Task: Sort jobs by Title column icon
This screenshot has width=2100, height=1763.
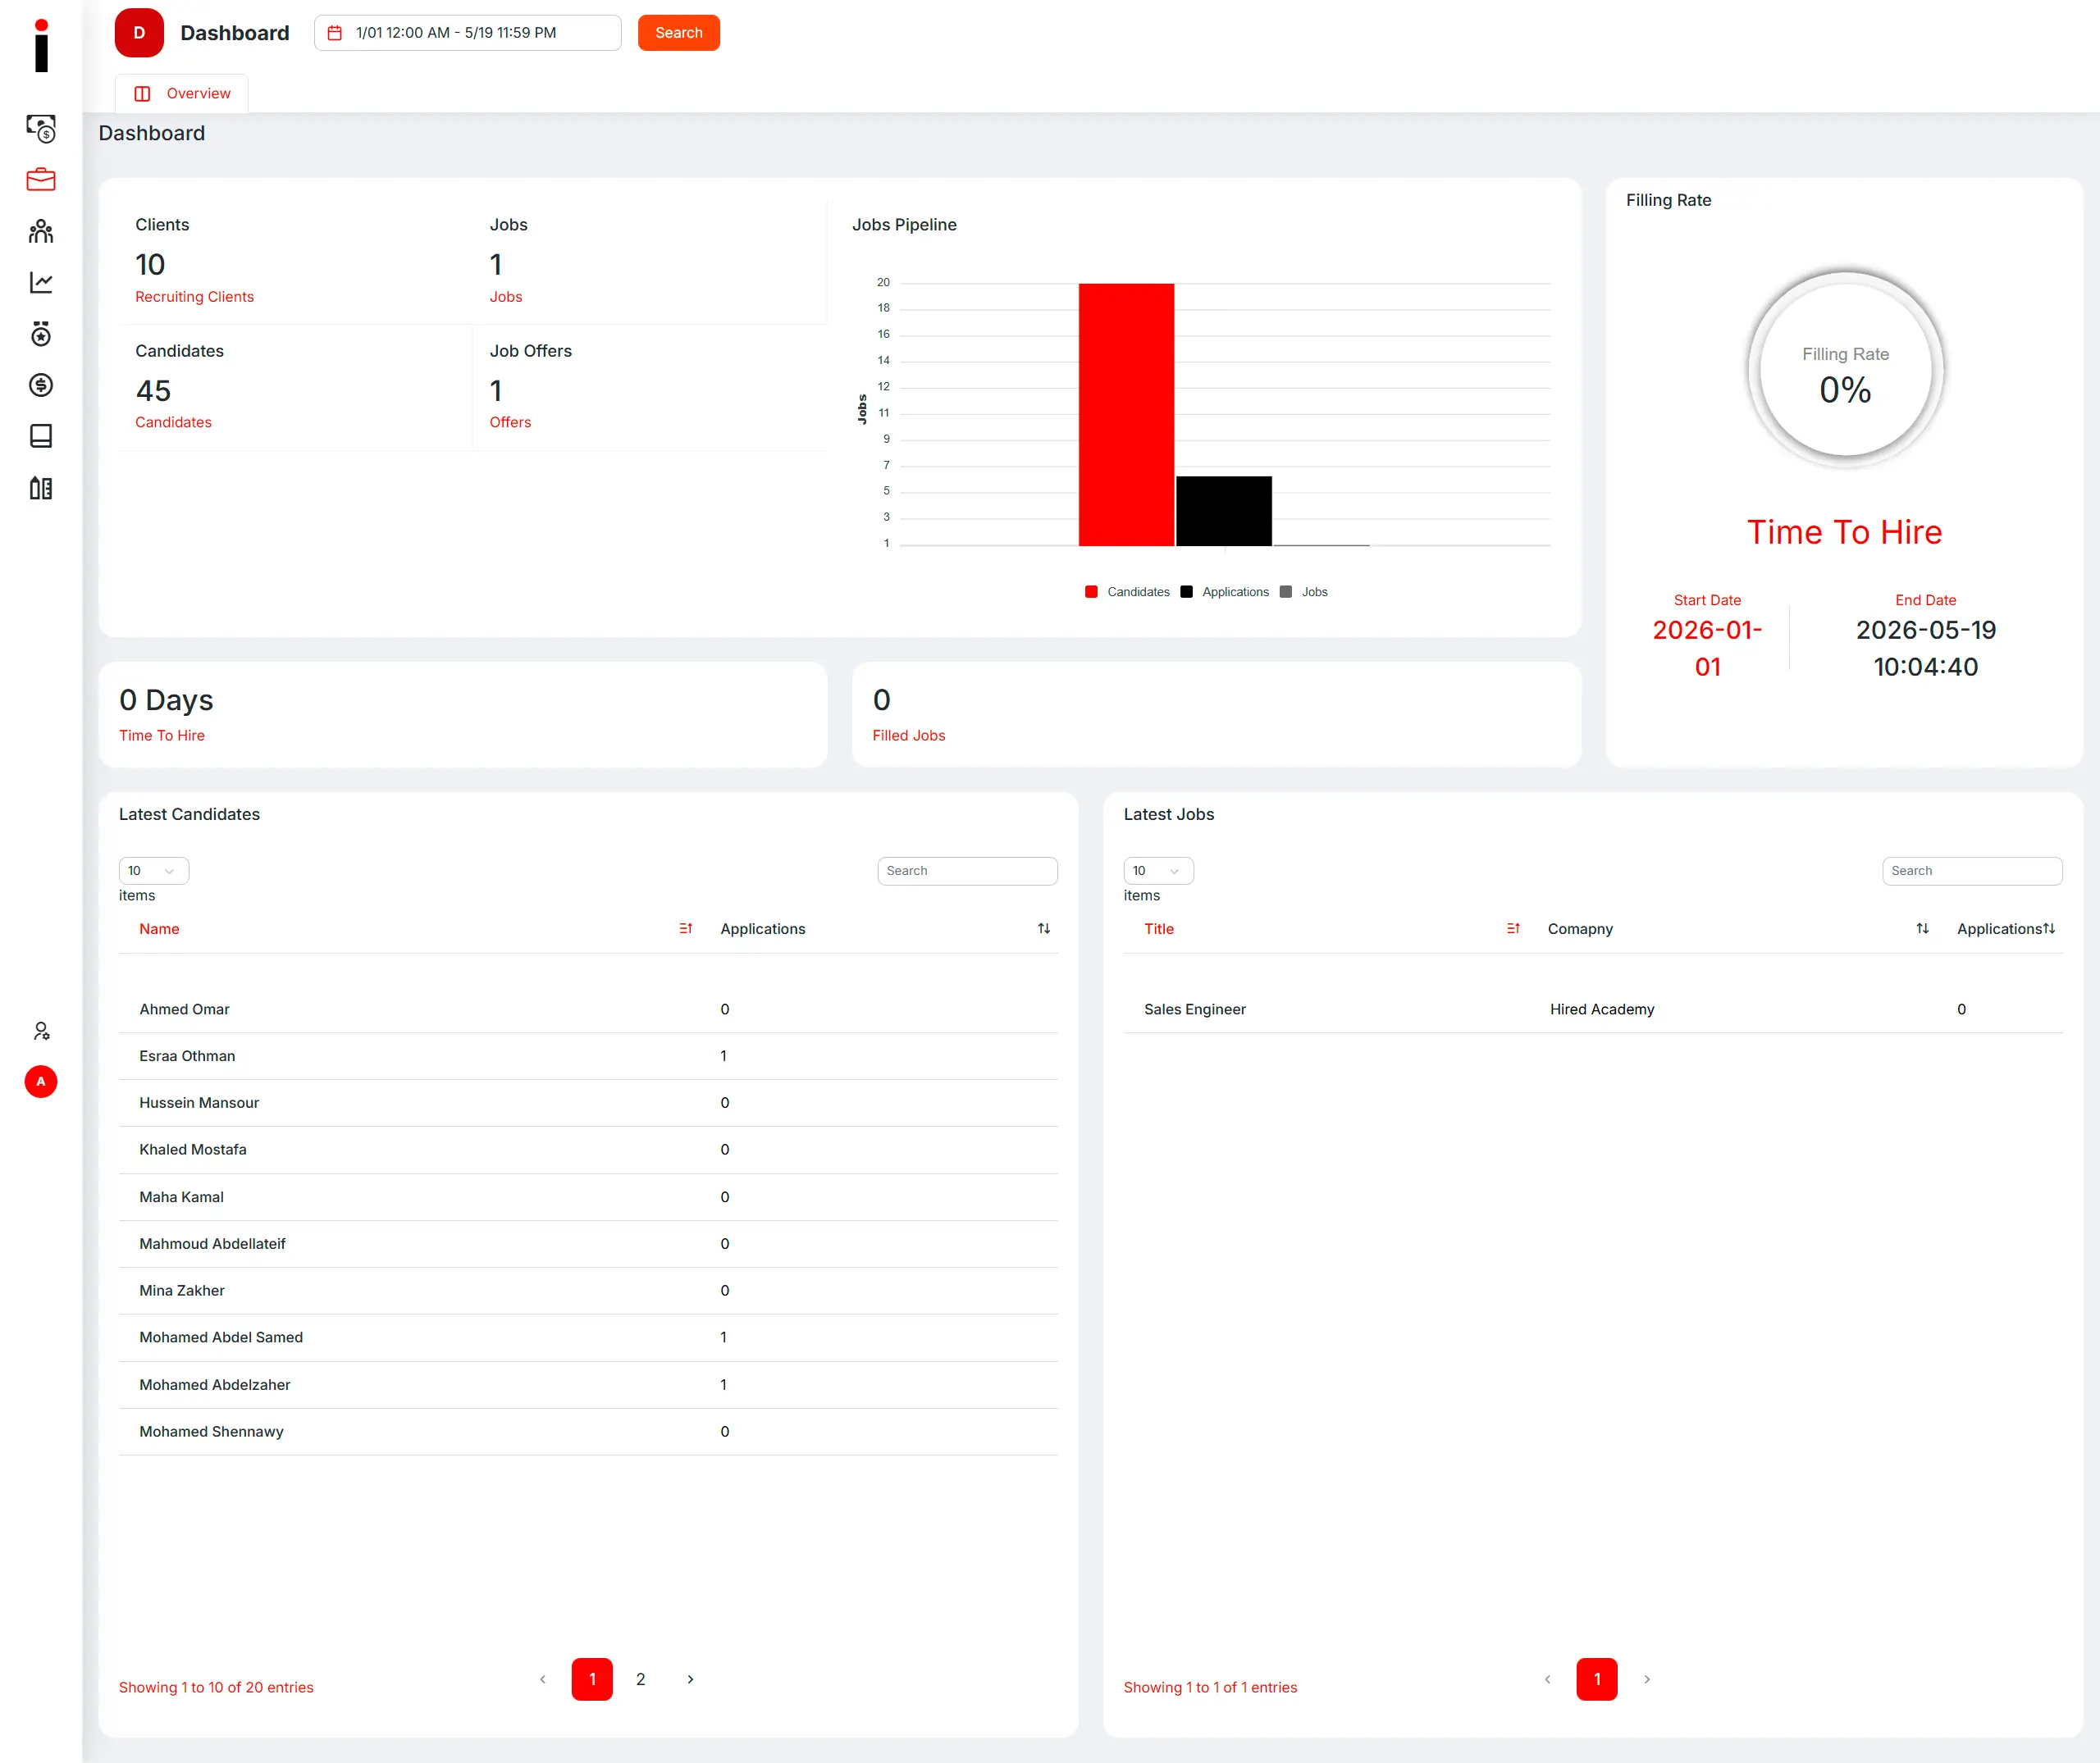Action: [1514, 928]
